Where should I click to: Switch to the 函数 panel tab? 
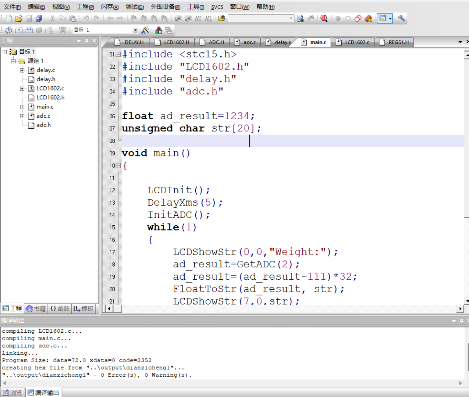pos(60,309)
